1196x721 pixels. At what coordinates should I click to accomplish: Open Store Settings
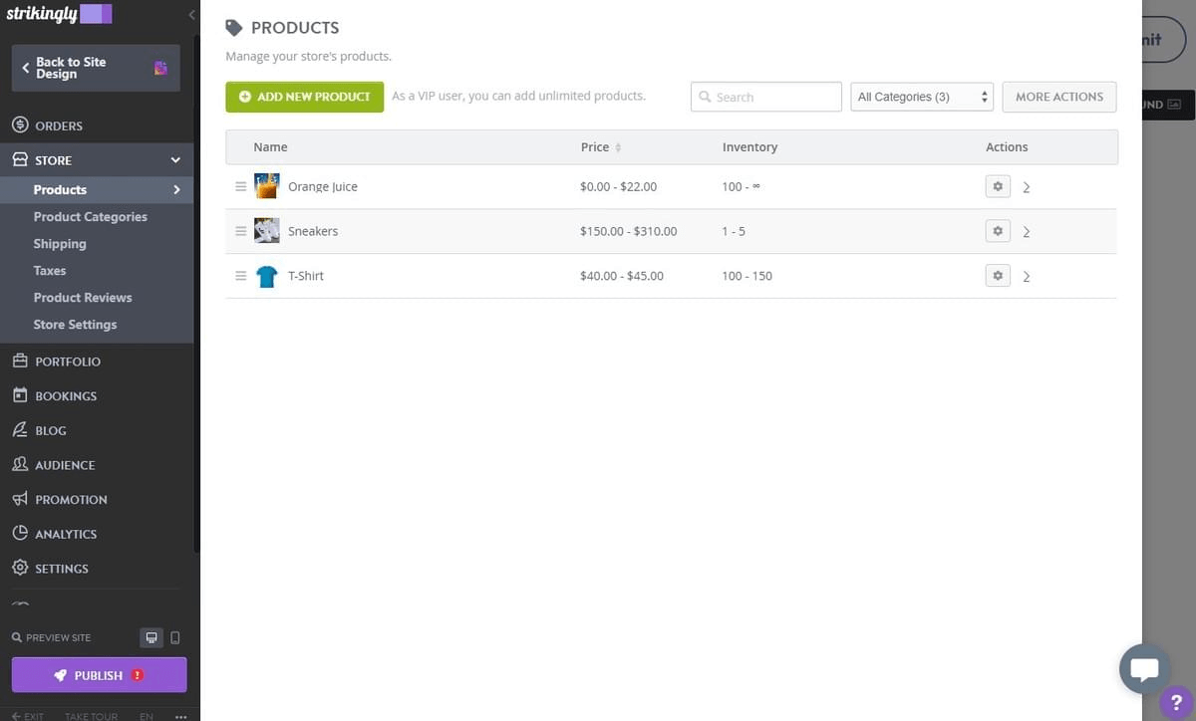(75, 324)
